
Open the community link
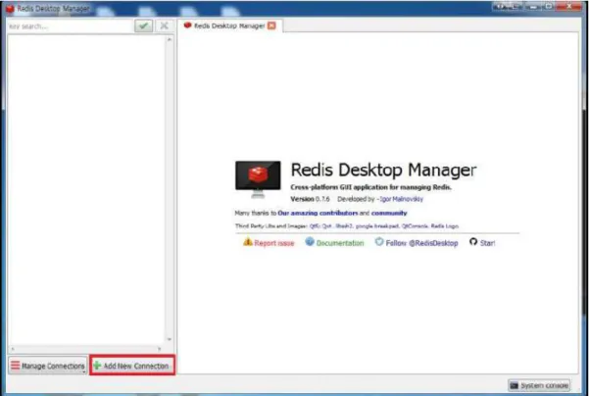(x=389, y=213)
